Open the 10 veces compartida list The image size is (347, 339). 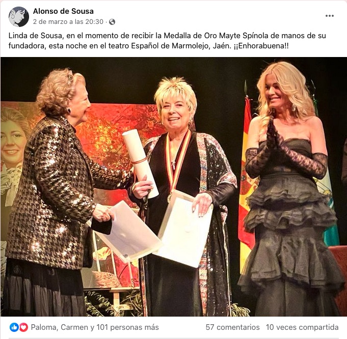click(302, 327)
